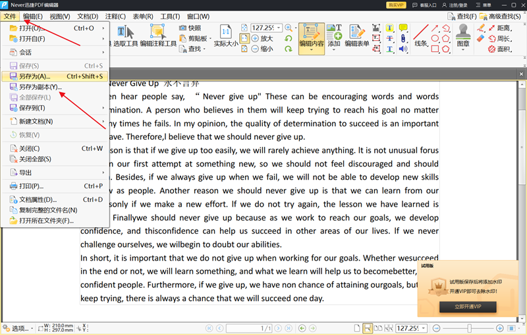Click the page number input field
This screenshot has width=527, height=335.
249,328
